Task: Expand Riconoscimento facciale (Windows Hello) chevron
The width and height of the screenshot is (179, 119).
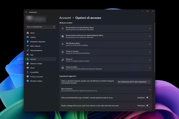Action: [150, 28]
